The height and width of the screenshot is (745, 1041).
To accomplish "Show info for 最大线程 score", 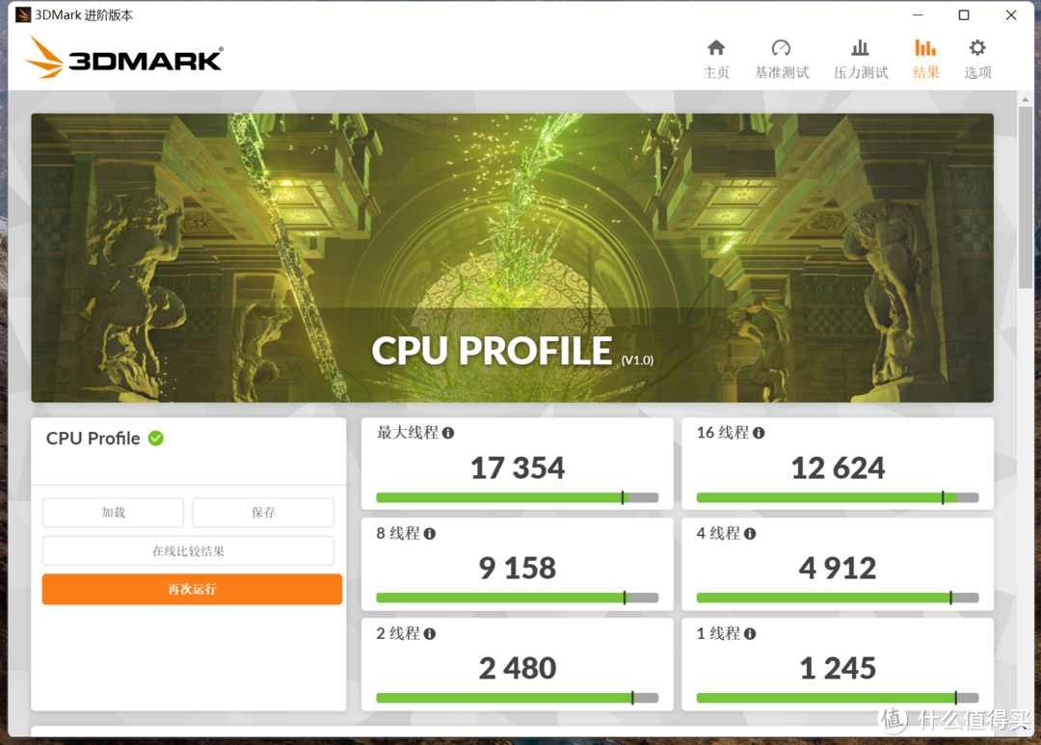I will (x=448, y=433).
